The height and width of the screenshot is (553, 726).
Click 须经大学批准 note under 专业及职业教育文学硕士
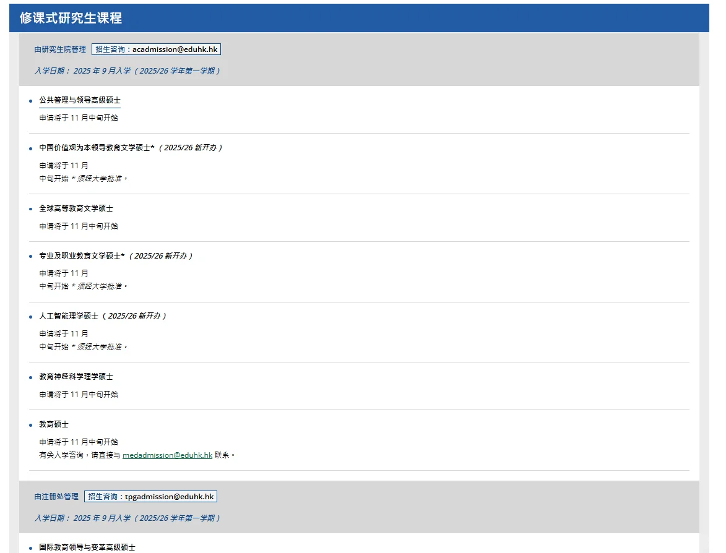click(99, 286)
